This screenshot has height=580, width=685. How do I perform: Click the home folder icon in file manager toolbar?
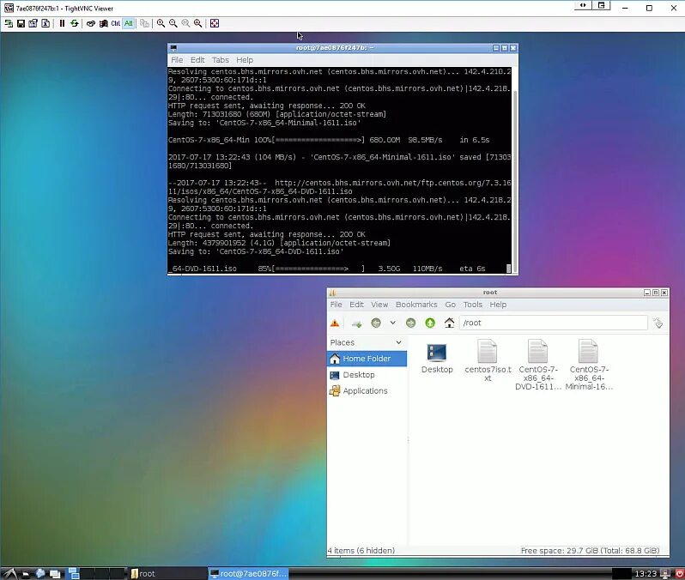pyautogui.click(x=449, y=323)
